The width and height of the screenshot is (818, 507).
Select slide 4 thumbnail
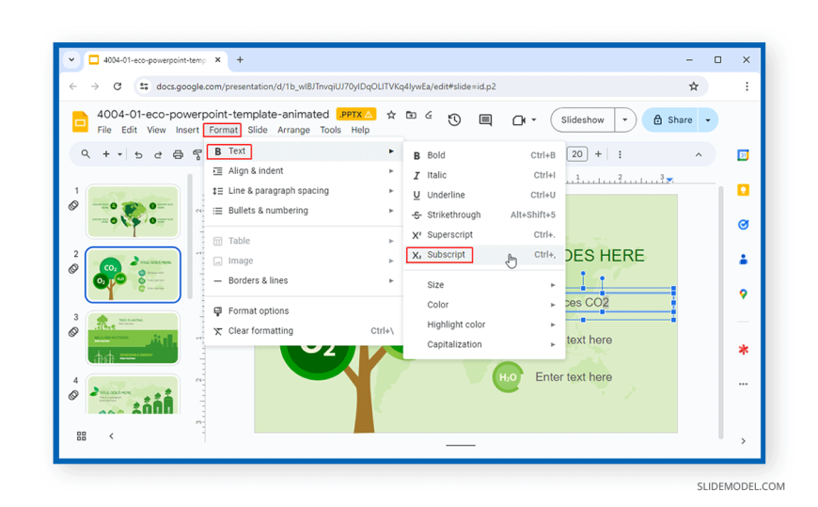[x=133, y=395]
